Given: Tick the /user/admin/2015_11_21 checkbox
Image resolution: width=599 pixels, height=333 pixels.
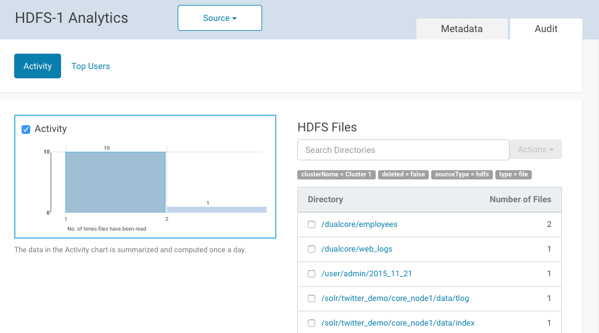Looking at the screenshot, I should (312, 274).
